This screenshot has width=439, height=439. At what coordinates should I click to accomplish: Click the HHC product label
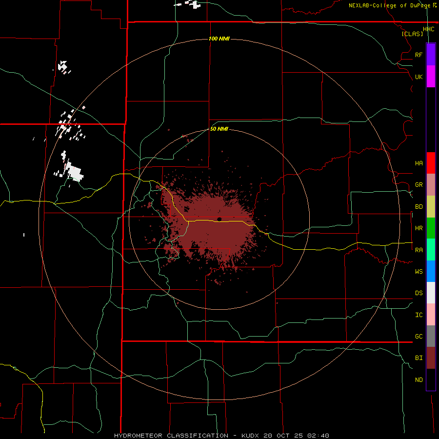(428, 29)
